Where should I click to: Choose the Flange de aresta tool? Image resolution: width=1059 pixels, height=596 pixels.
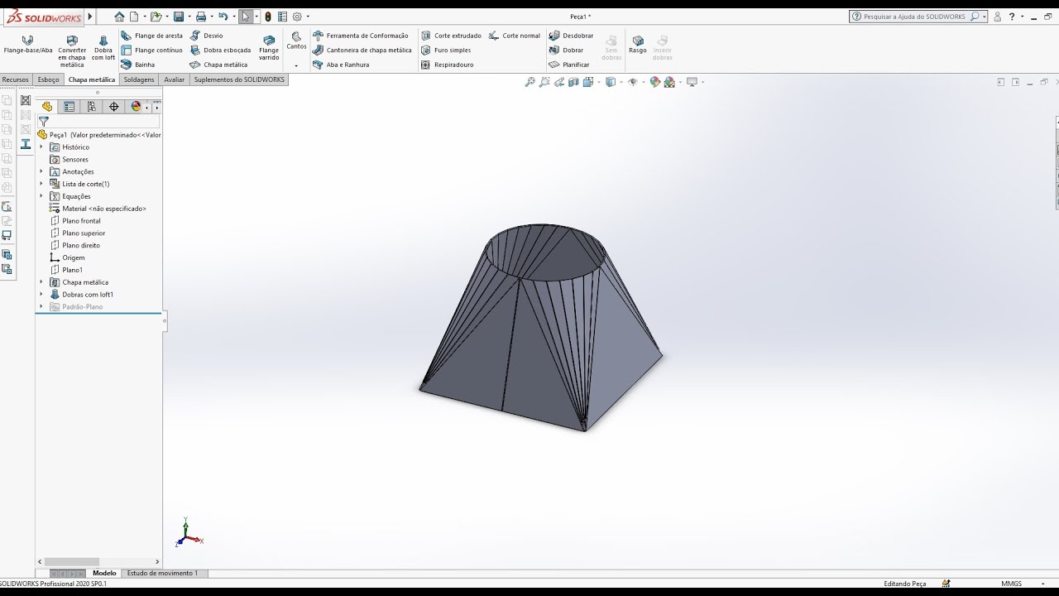pyautogui.click(x=151, y=36)
